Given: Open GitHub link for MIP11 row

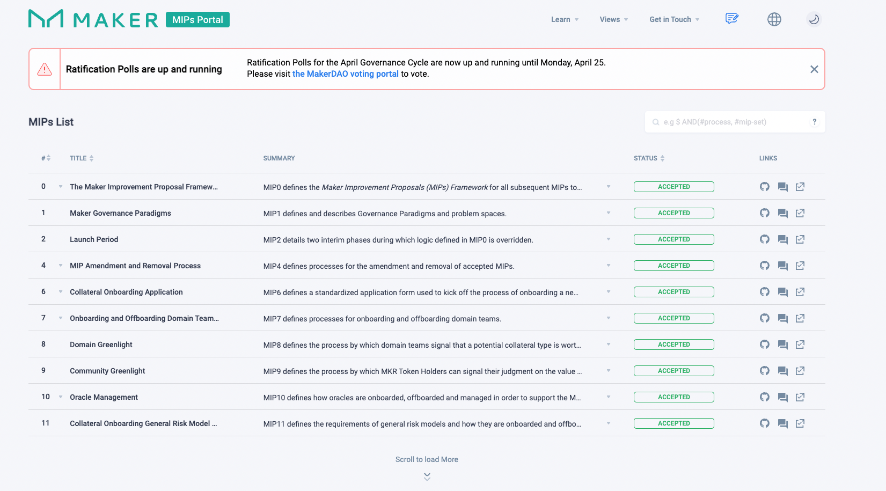Looking at the screenshot, I should pos(765,423).
